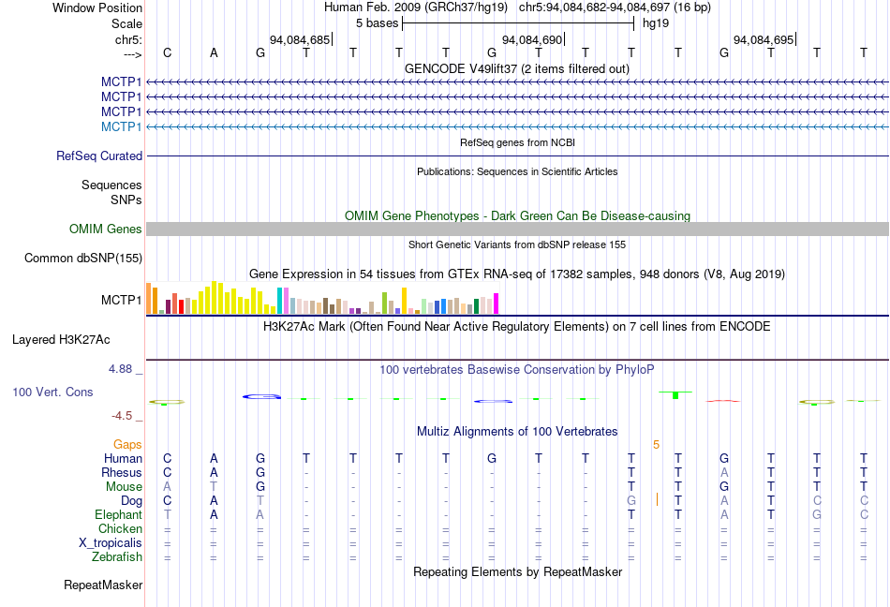Click the base A in chr5 sequence ruler
Viewport: 890px width, 607px height.
click(x=214, y=52)
